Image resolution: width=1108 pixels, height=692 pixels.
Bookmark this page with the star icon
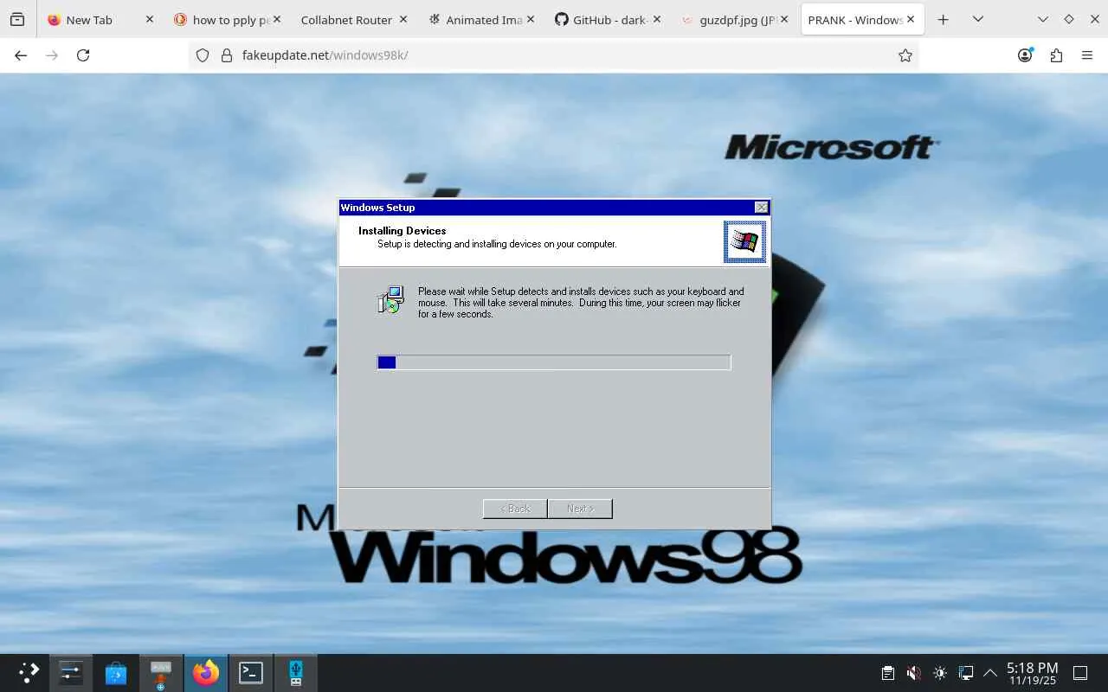905,55
